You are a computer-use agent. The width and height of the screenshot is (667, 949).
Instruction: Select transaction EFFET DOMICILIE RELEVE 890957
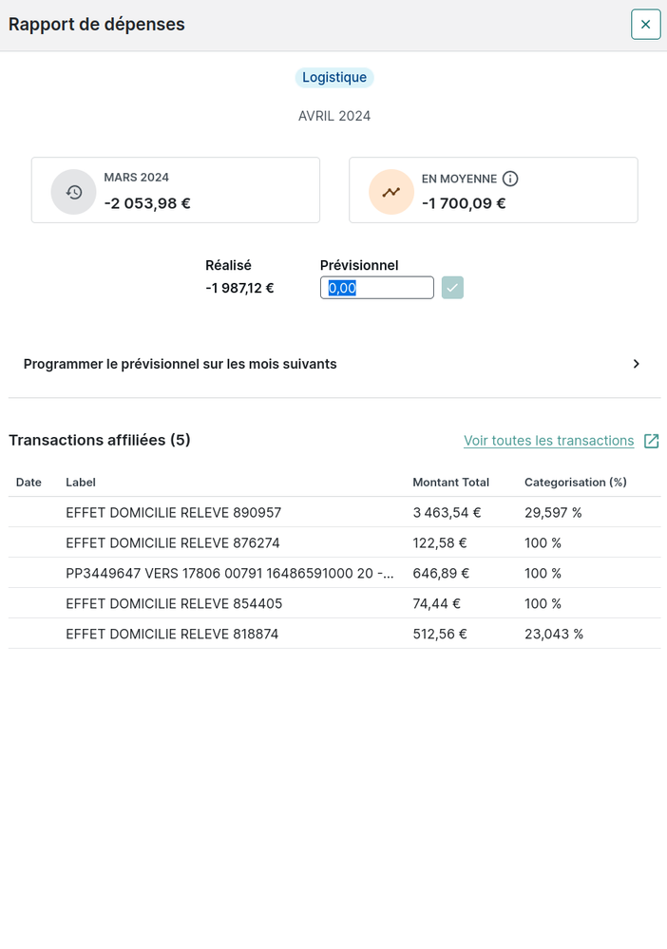(x=174, y=513)
